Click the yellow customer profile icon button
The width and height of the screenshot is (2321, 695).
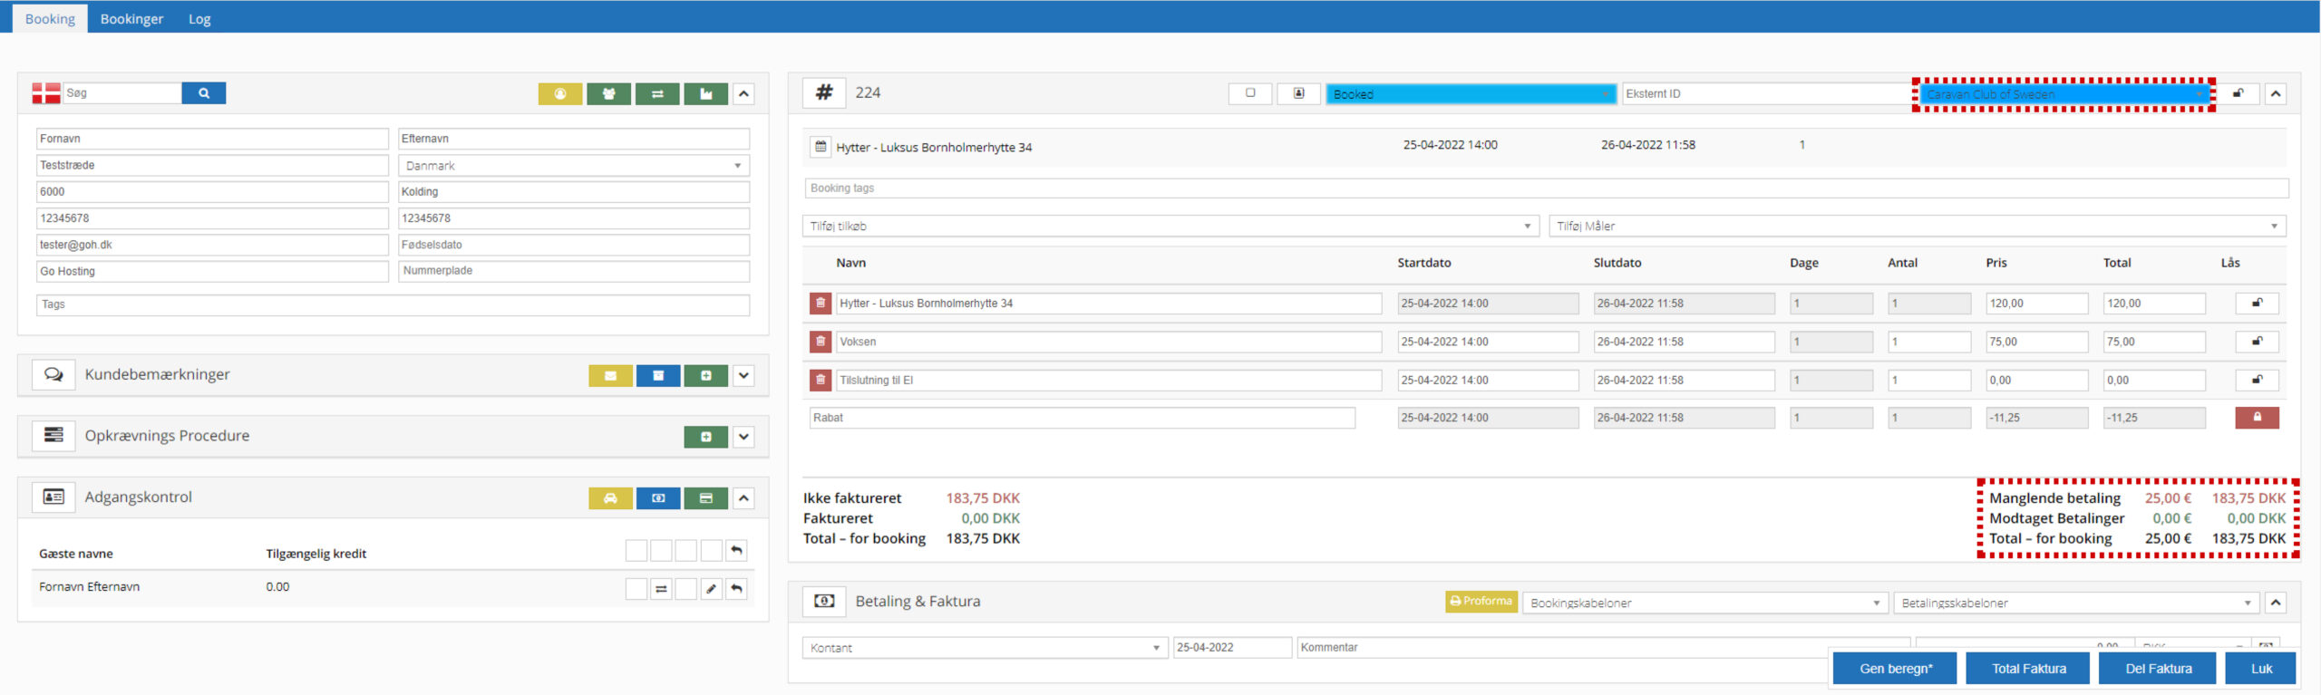click(x=560, y=94)
